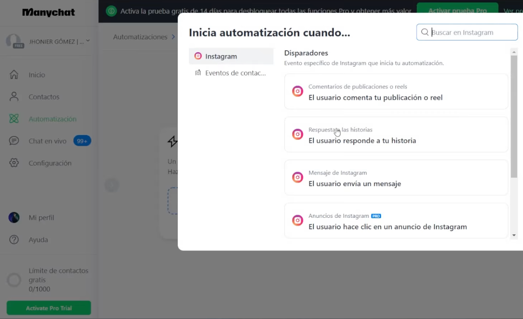Click the Manychat logo
This screenshot has height=319, width=523.
click(48, 13)
